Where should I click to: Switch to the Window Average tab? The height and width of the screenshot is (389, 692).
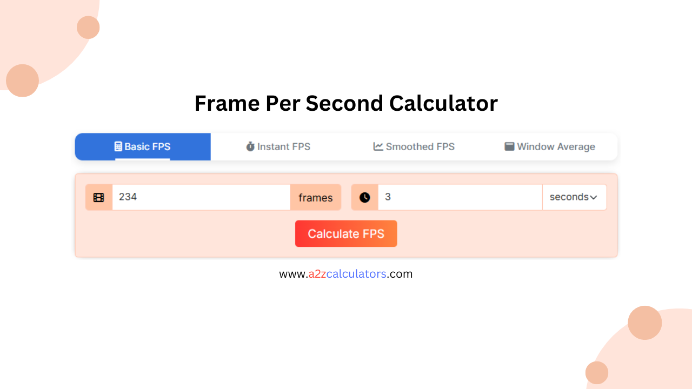550,146
